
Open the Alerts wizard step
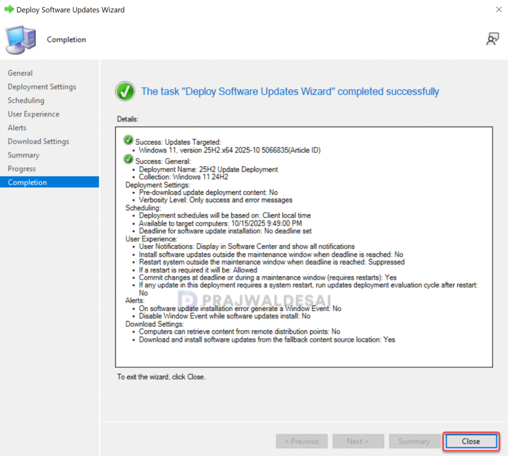pyautogui.click(x=17, y=128)
